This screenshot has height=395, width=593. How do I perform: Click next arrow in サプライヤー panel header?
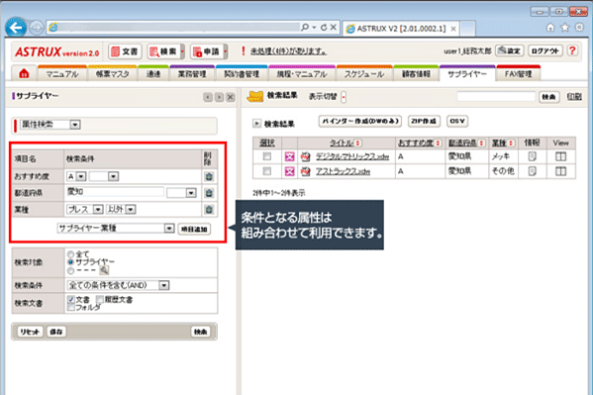(219, 97)
